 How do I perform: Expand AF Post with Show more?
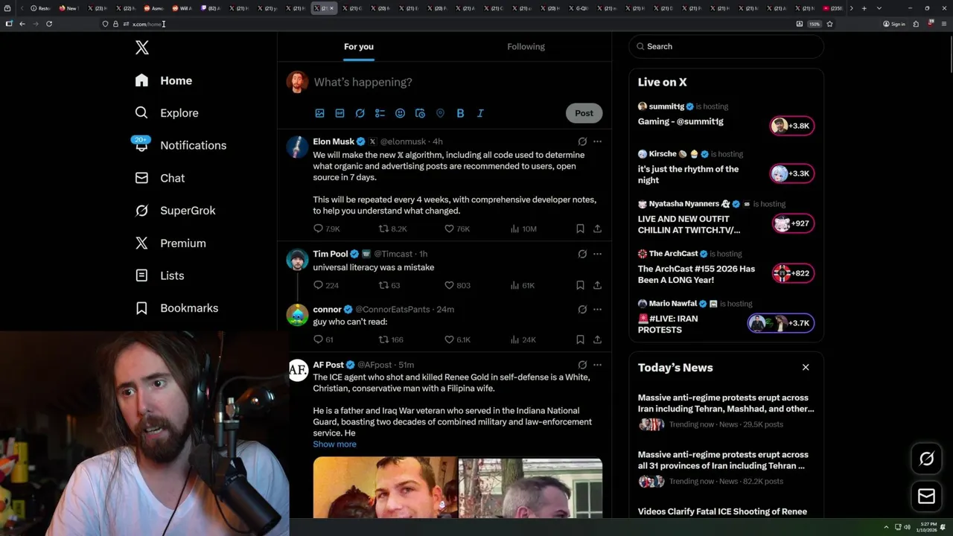[334, 444]
